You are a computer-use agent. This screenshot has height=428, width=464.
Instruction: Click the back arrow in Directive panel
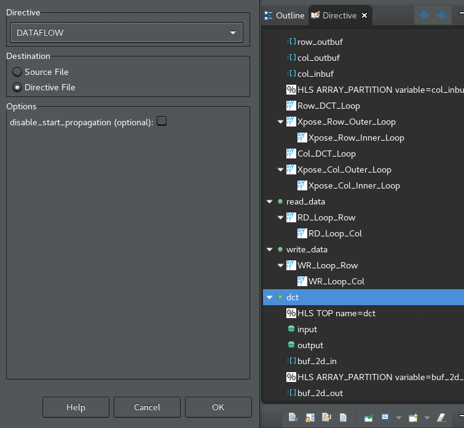425,15
